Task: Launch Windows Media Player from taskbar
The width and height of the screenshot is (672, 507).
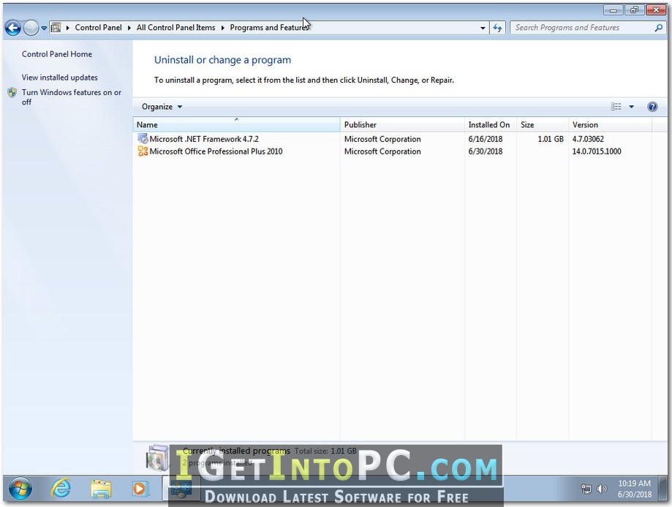Action: [140, 489]
